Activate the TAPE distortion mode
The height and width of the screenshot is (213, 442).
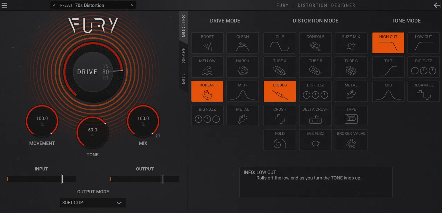[x=351, y=115]
